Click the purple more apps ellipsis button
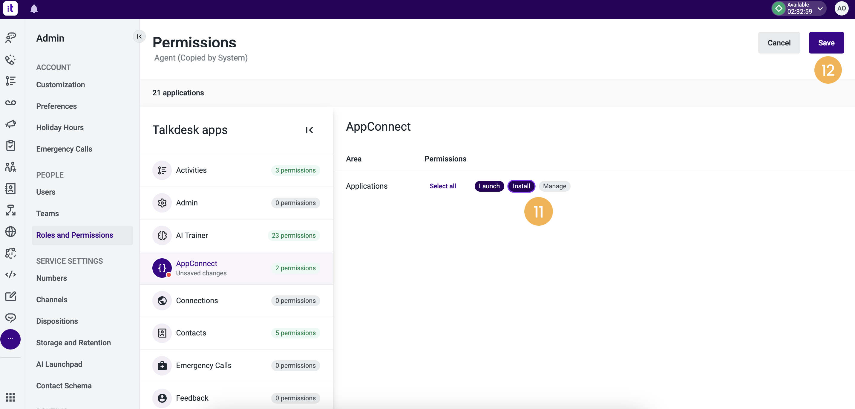 10,339
